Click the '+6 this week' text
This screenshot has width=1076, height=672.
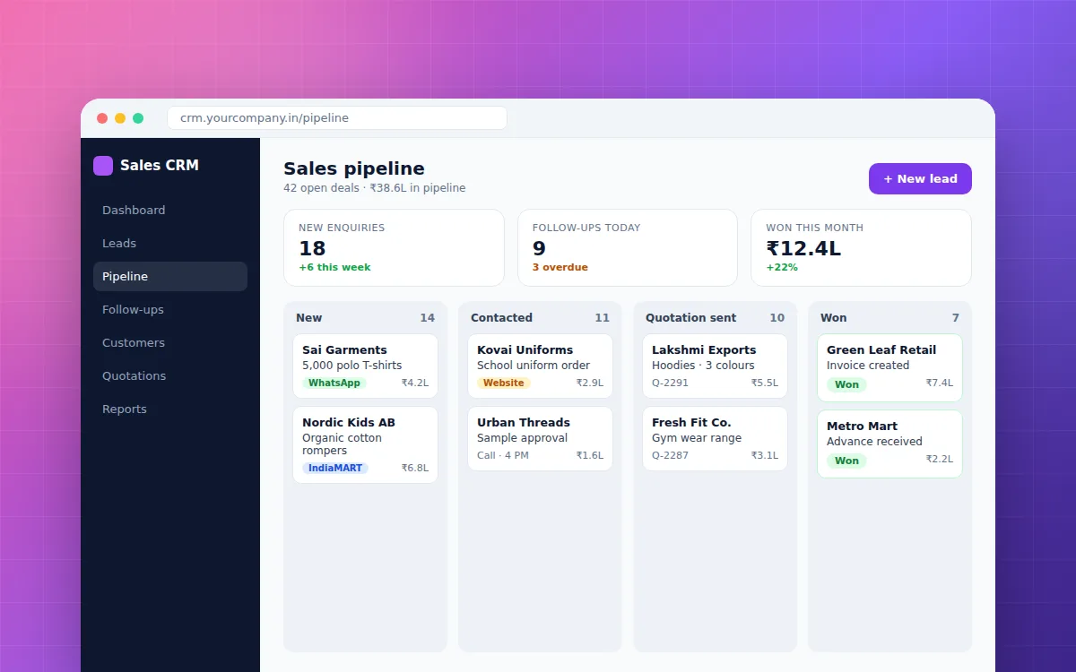334,267
